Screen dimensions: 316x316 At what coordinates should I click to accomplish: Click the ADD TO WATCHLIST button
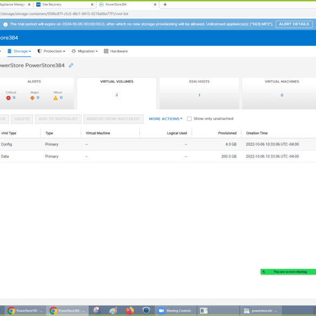point(58,119)
